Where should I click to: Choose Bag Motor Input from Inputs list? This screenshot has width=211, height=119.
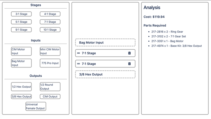21,63
